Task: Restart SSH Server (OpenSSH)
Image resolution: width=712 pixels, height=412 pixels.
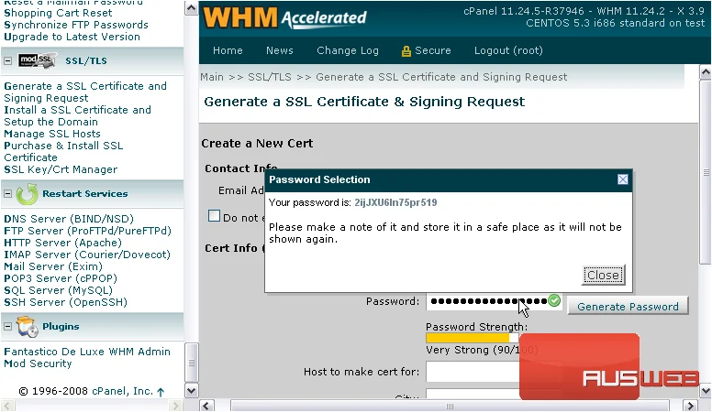Action: 65,302
